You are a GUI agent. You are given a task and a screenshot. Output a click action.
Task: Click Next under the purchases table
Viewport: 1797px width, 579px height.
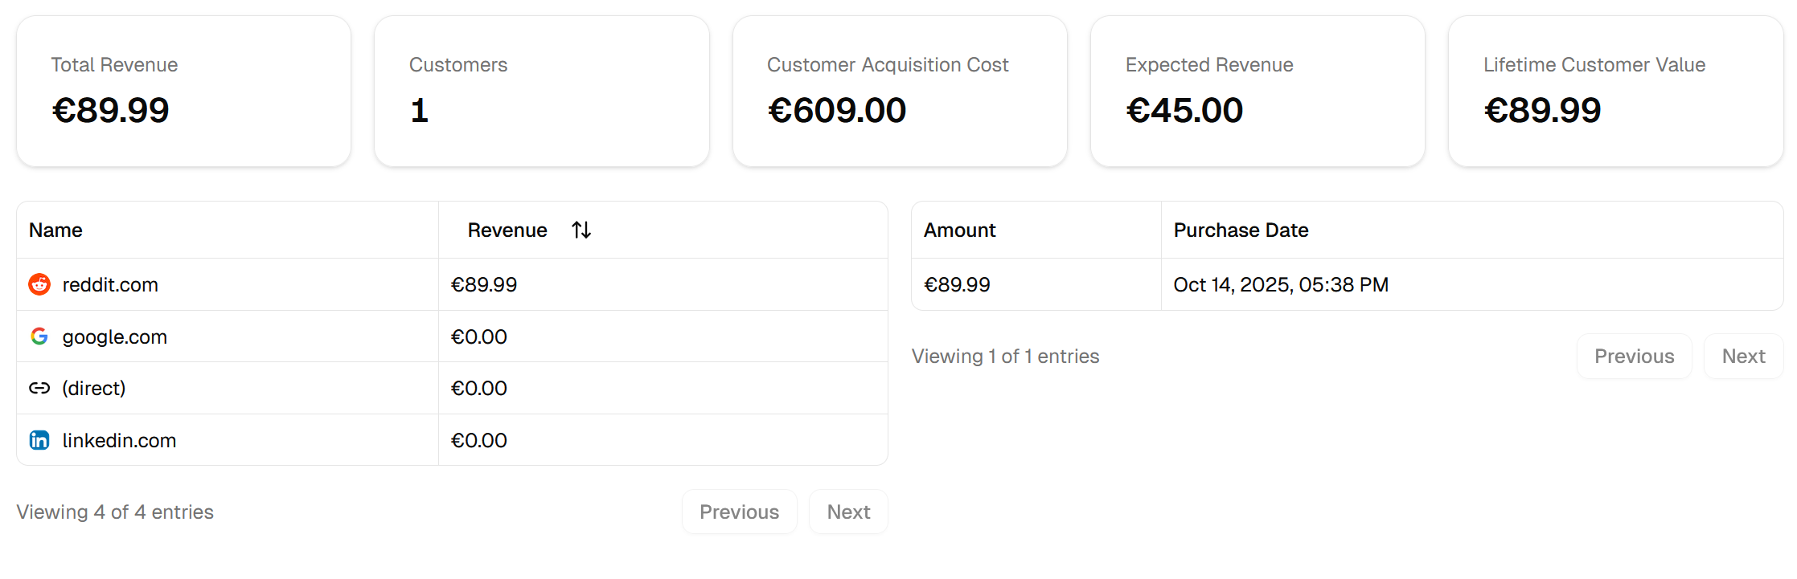(1743, 356)
